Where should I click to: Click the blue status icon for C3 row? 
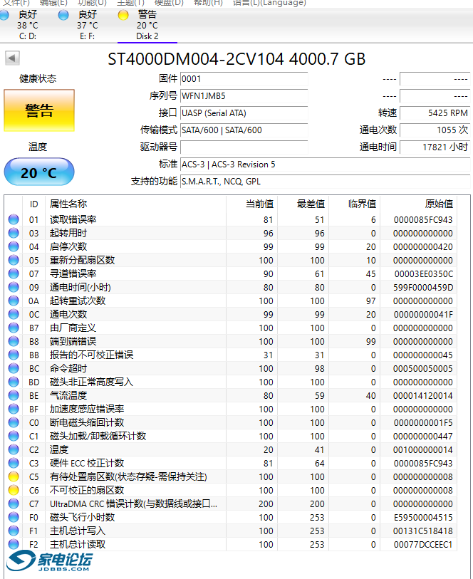click(x=14, y=463)
